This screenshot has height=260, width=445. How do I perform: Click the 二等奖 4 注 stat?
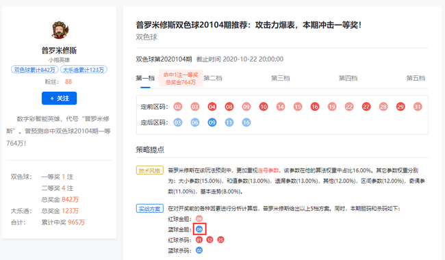58,188
